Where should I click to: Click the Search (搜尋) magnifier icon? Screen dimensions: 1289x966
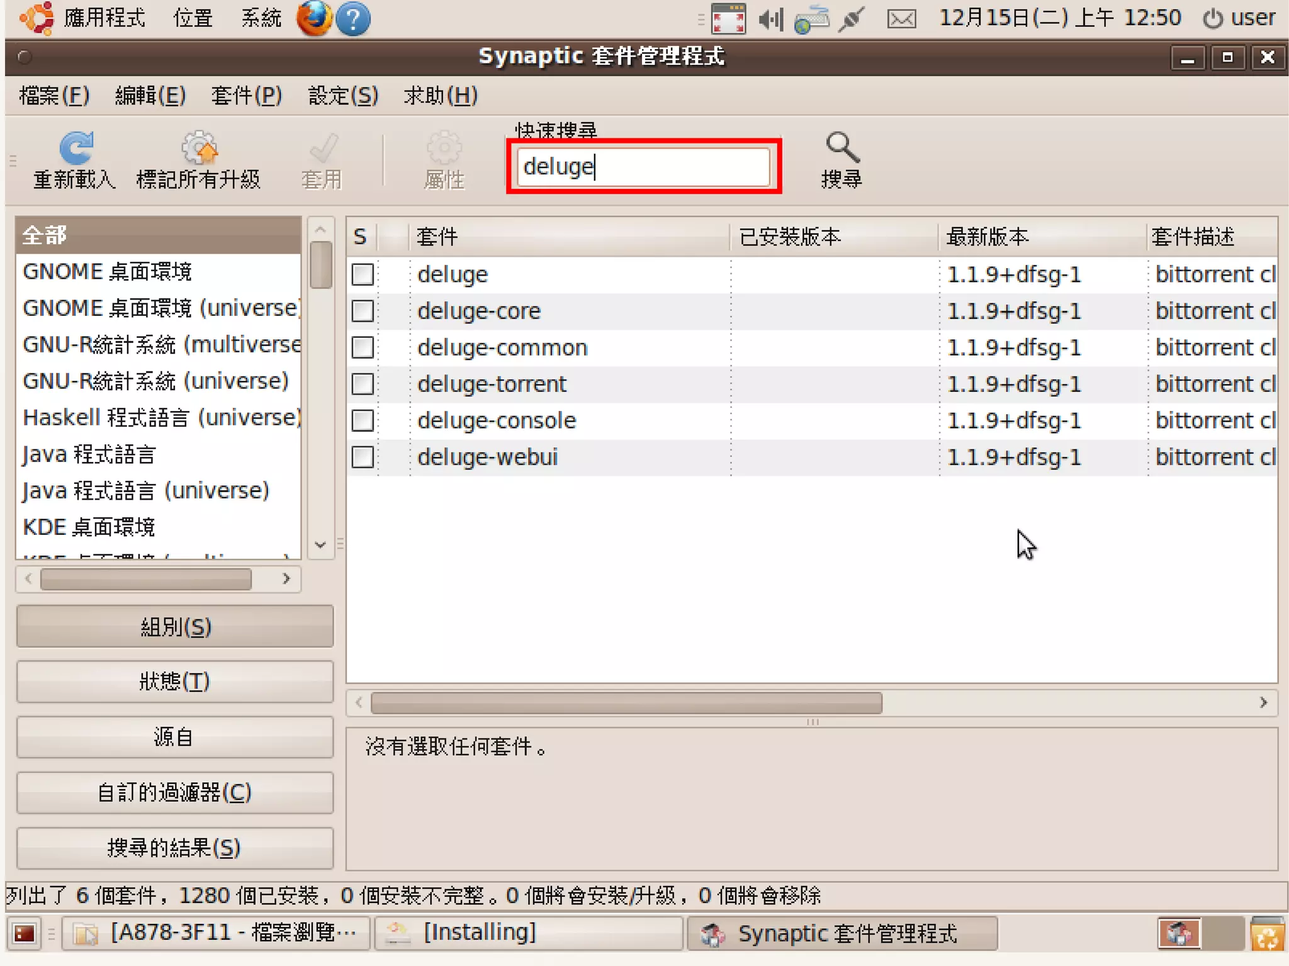tap(842, 147)
